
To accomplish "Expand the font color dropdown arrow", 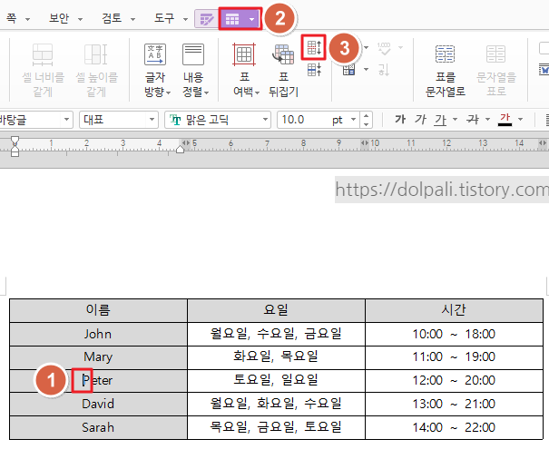I will click(x=521, y=120).
